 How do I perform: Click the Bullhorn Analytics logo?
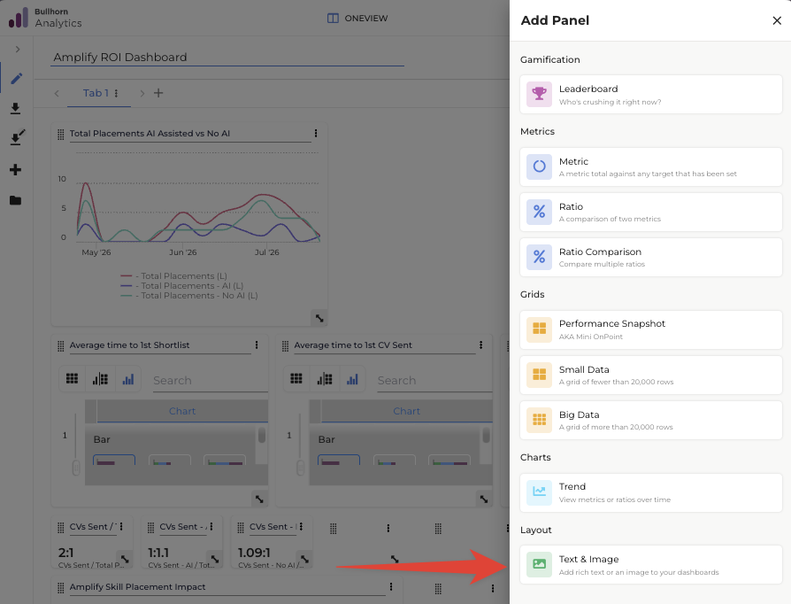(x=45, y=18)
